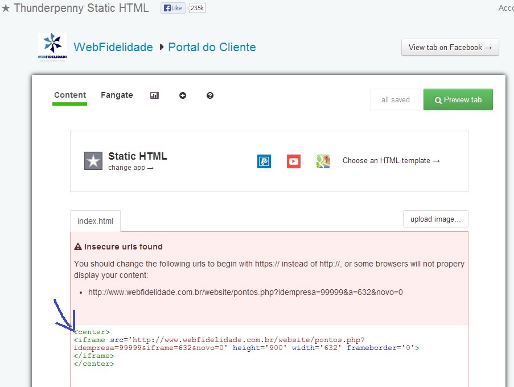
Task: Open the WebFidelidade page link
Action: point(113,47)
